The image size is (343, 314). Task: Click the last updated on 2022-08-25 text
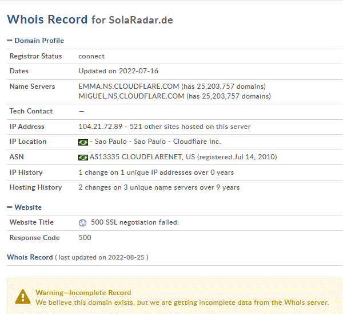(x=102, y=257)
